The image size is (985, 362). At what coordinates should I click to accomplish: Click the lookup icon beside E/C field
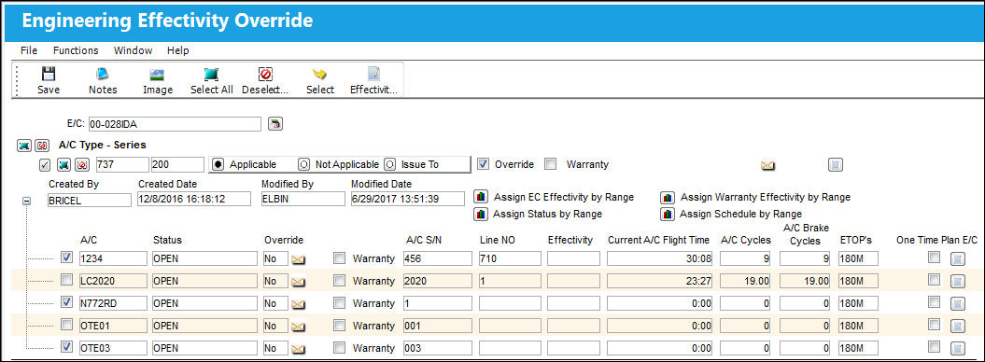275,123
